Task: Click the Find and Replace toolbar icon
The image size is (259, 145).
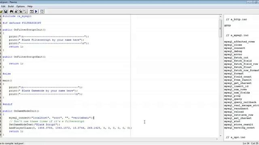Action: (x=21, y=11)
